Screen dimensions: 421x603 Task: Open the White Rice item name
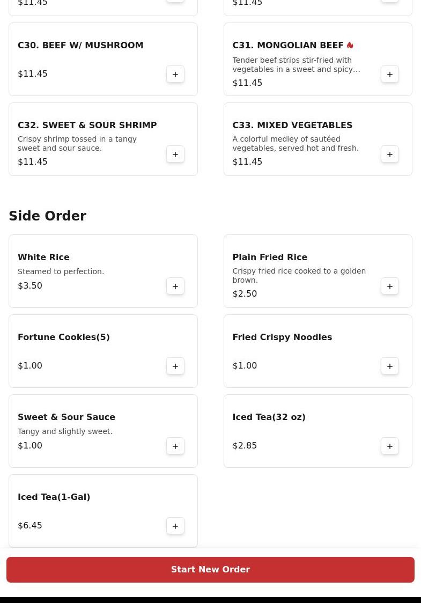click(43, 257)
